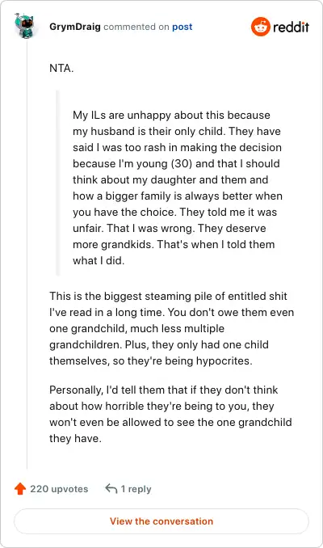323x548 pixels.
Task: Click the "commented on" label text
Action: [136, 27]
